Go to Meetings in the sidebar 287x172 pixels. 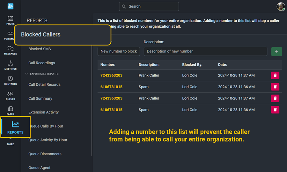point(11,65)
